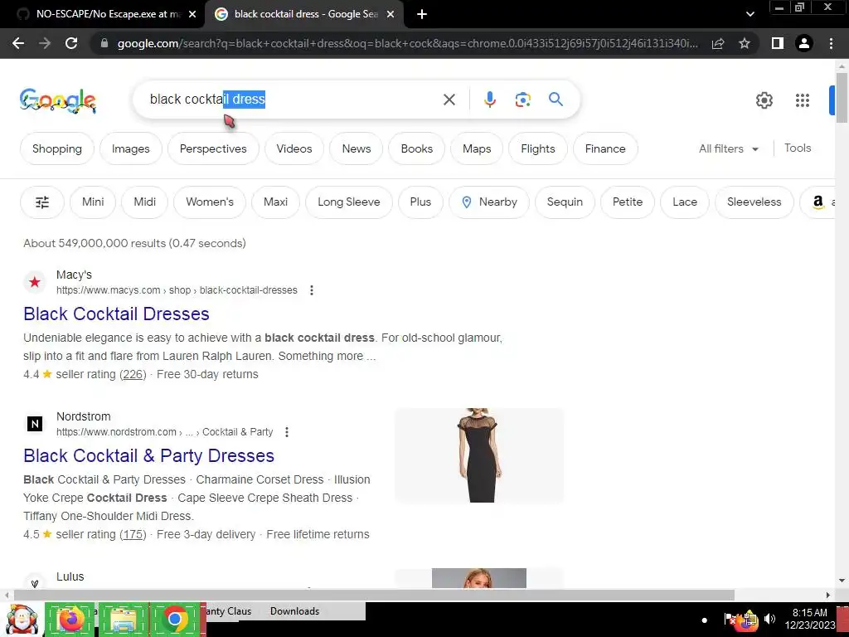Open search Tools
849x637 pixels.
(x=798, y=148)
